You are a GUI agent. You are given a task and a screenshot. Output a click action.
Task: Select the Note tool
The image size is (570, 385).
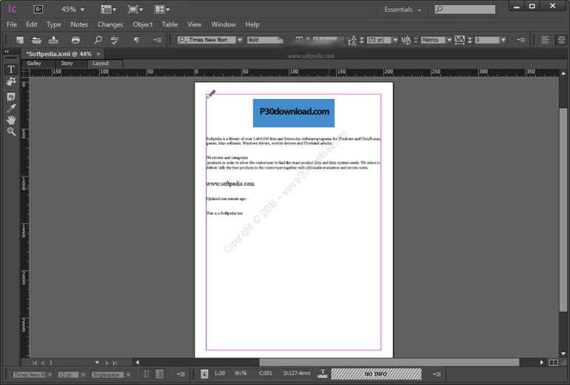pyautogui.click(x=11, y=96)
